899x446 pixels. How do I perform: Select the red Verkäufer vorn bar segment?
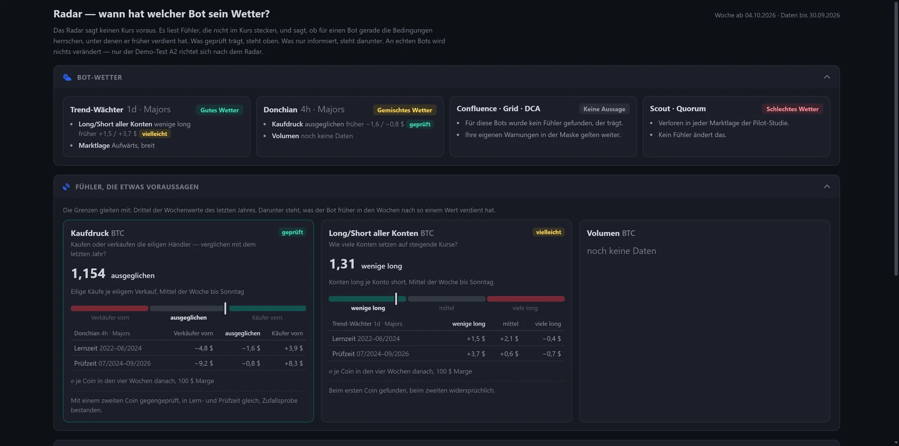pos(109,308)
